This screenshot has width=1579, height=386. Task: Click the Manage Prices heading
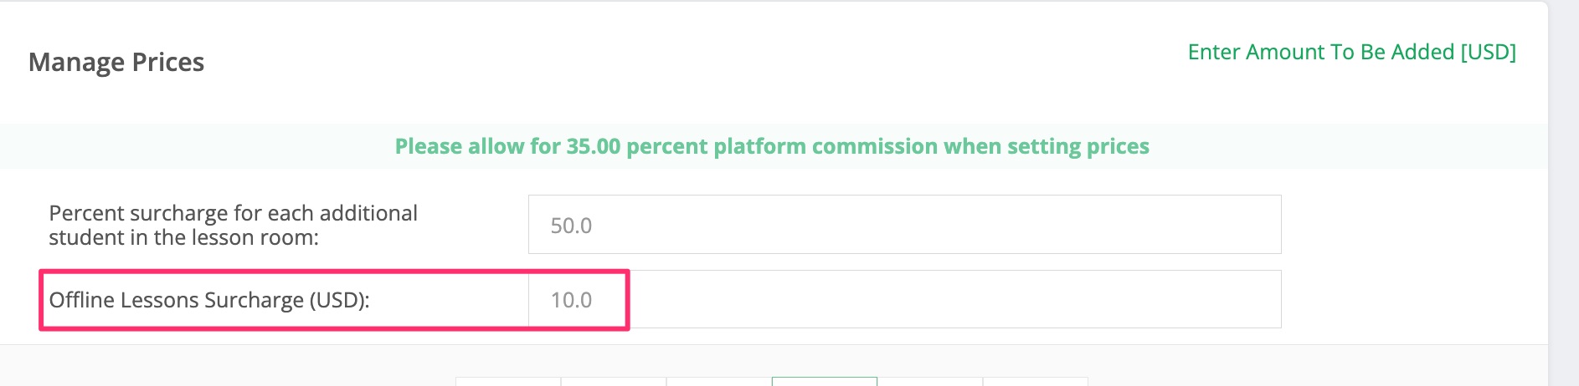tap(116, 62)
